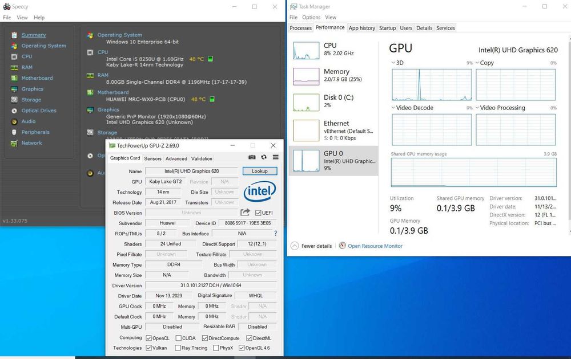Switch to the App history tab
Image resolution: width=571 pixels, height=359 pixels.
(x=361, y=28)
